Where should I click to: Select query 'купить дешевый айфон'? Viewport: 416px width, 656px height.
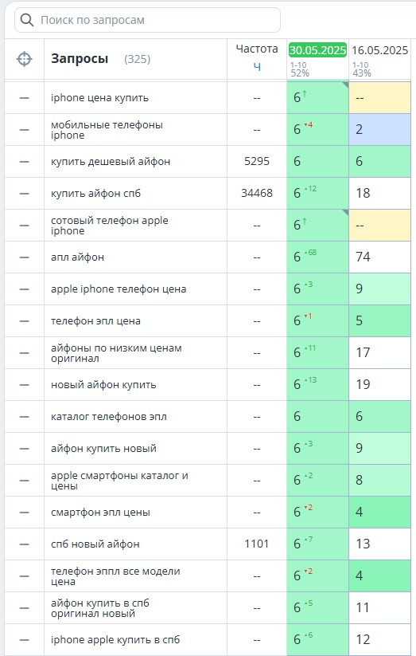[111, 162]
